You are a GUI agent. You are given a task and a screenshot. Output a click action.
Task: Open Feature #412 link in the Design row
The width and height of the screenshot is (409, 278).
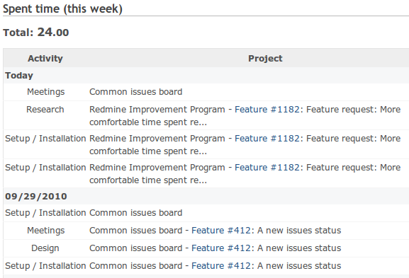tap(221, 248)
